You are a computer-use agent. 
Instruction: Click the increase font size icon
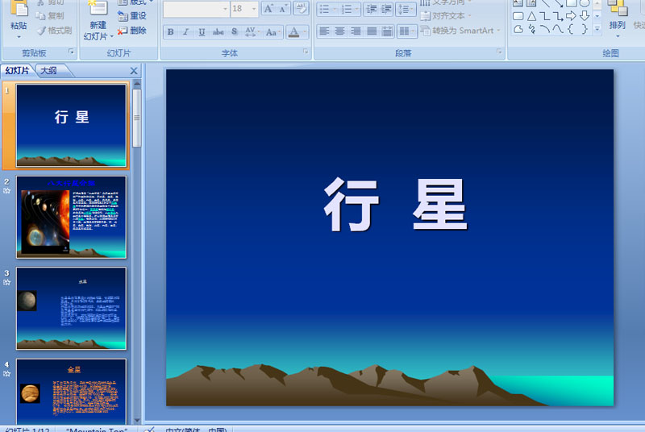[x=268, y=9]
